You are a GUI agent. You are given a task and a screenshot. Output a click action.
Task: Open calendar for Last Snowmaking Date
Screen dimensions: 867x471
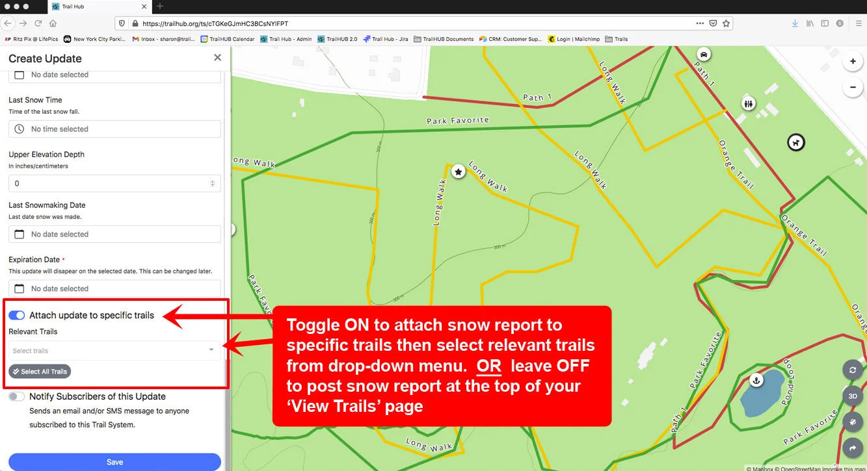pyautogui.click(x=20, y=234)
